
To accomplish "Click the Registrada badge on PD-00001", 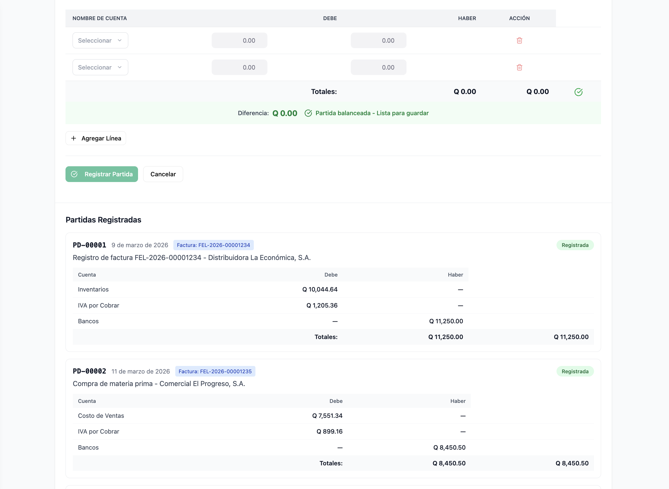I will coord(575,245).
